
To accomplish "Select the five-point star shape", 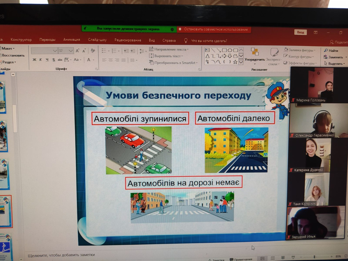I will (235, 62).
